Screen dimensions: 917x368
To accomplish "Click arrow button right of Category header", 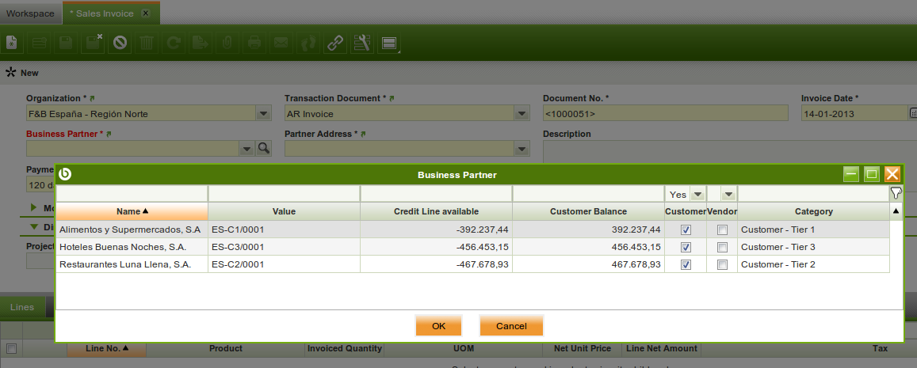I will pos(896,211).
